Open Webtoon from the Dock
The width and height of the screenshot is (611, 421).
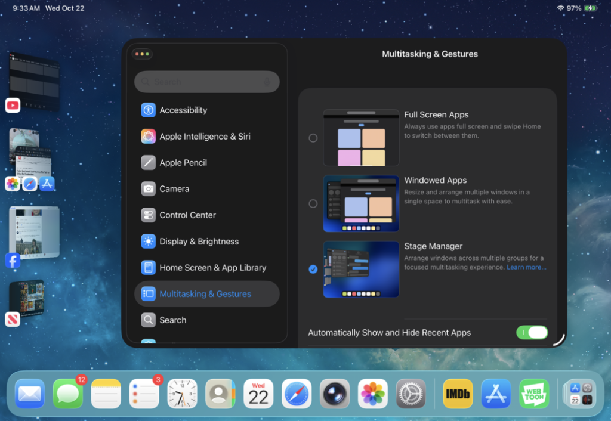(x=534, y=394)
